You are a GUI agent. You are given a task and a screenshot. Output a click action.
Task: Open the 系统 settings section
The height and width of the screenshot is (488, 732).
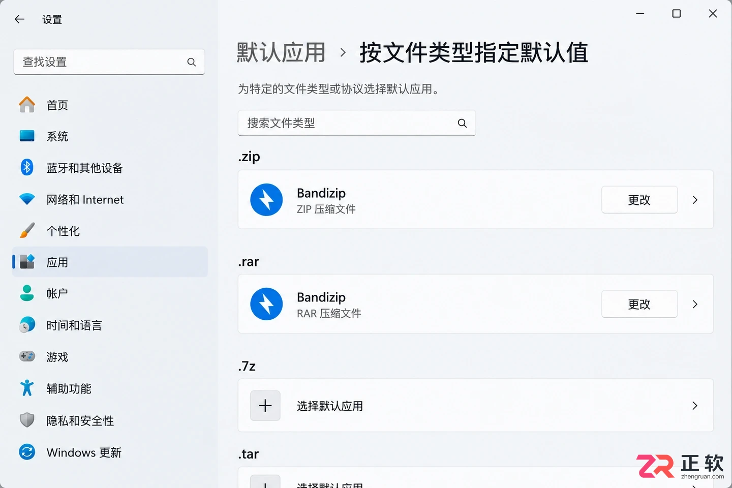point(110,136)
